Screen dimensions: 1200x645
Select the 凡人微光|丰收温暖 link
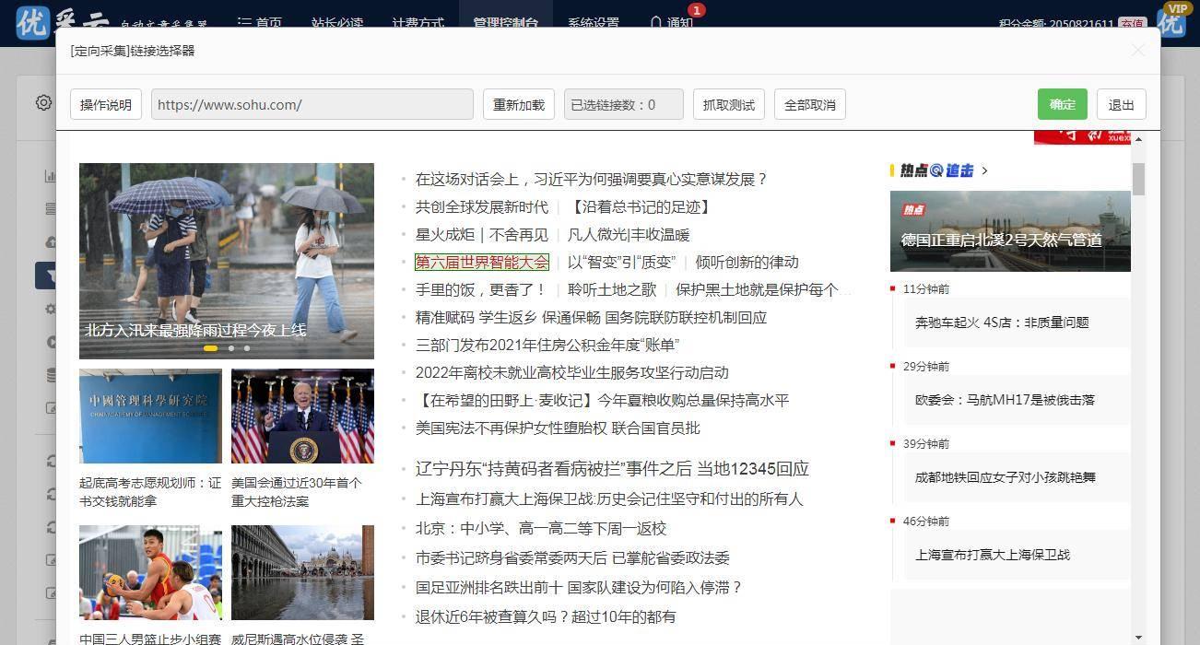(x=629, y=234)
